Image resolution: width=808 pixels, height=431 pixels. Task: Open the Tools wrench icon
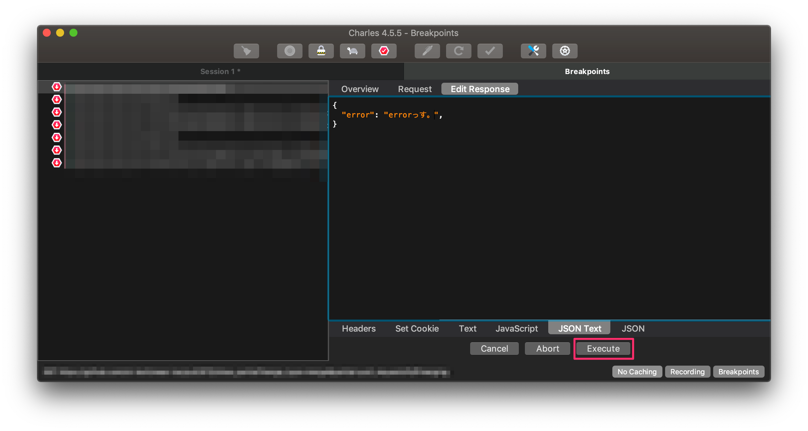point(533,51)
